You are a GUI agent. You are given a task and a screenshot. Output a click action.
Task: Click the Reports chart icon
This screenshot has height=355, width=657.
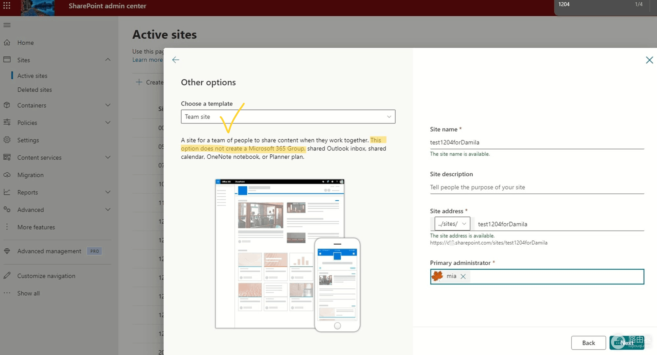click(x=7, y=192)
